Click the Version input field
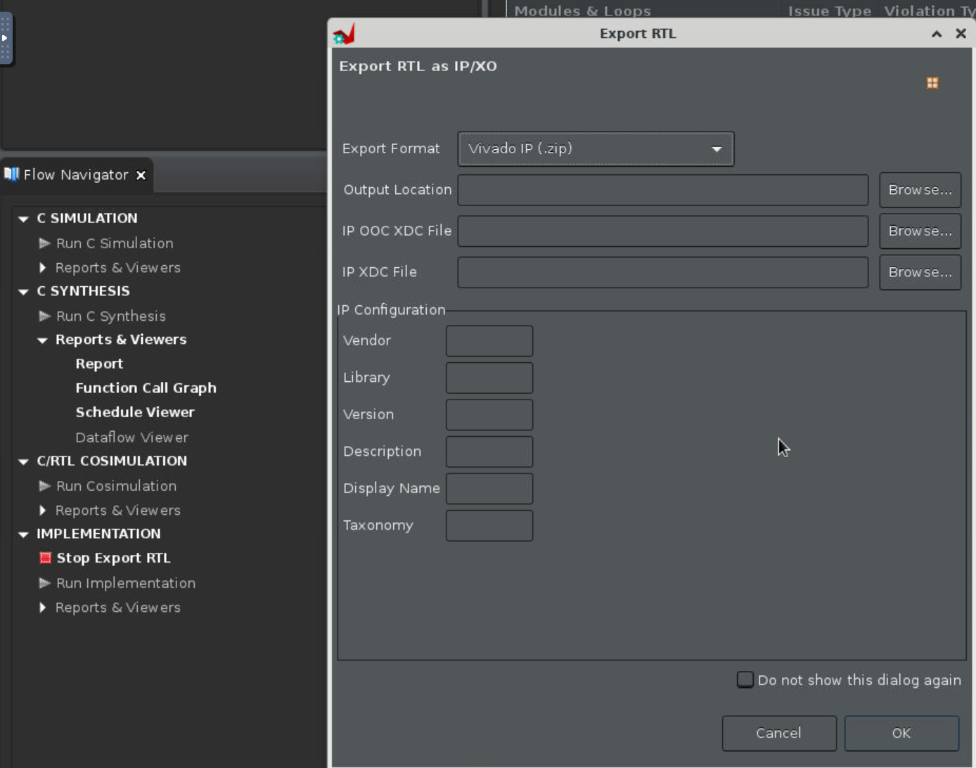Screen dimensions: 976x768 point(489,415)
